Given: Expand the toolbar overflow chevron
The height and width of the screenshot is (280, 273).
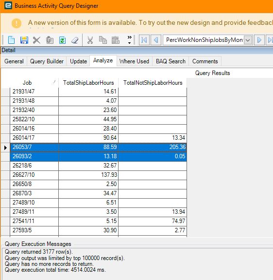Looking at the screenshot, I should 130,40.
